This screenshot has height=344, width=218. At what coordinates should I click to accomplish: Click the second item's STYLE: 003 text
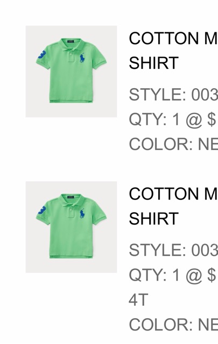[173, 250]
